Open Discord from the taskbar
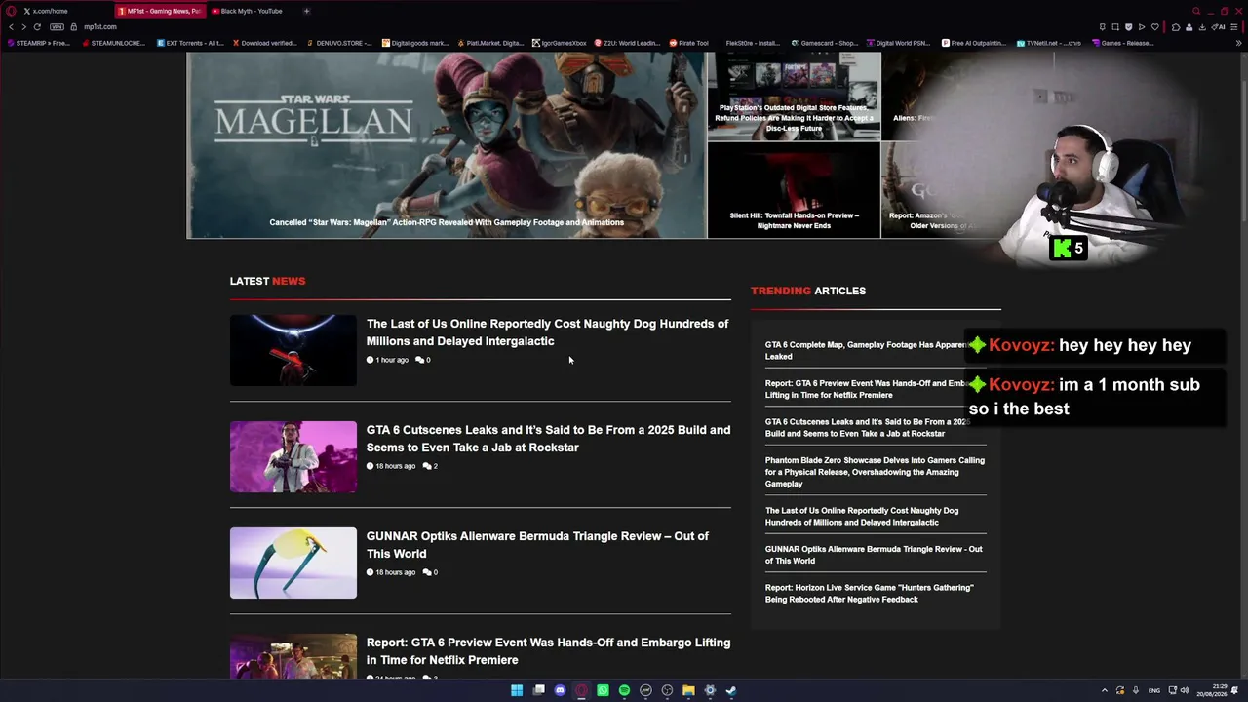The width and height of the screenshot is (1248, 702). pos(560,690)
